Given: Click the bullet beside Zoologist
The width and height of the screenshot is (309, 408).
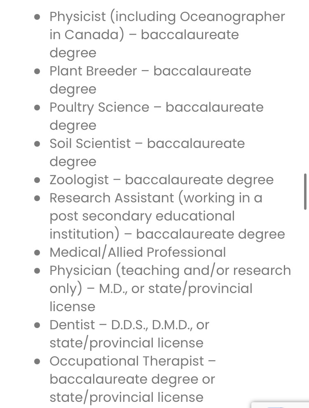Looking at the screenshot, I should point(37,180).
